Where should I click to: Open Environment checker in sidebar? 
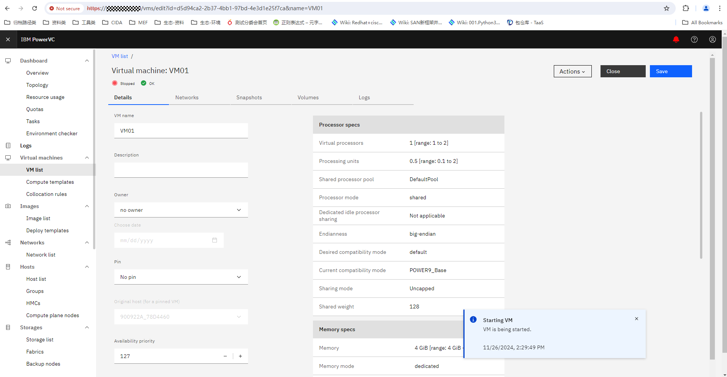[x=52, y=133]
